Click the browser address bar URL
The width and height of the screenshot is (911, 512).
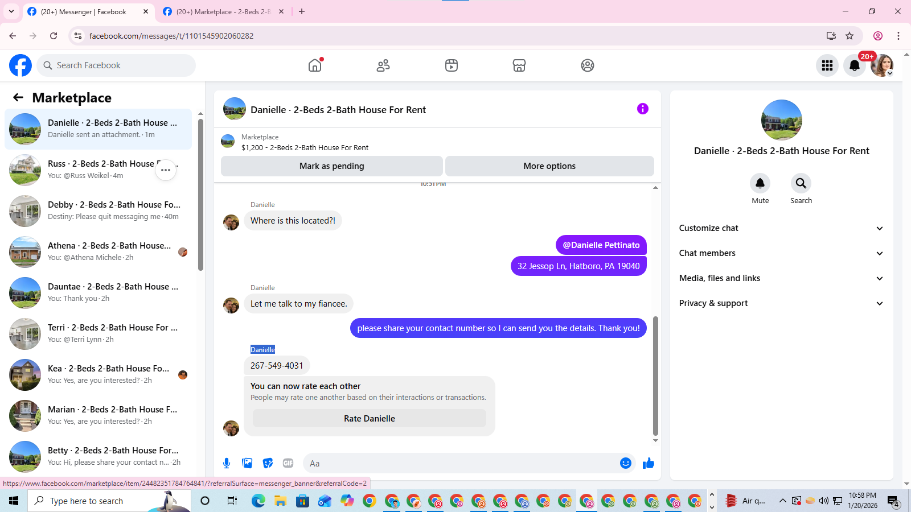pyautogui.click(x=171, y=36)
